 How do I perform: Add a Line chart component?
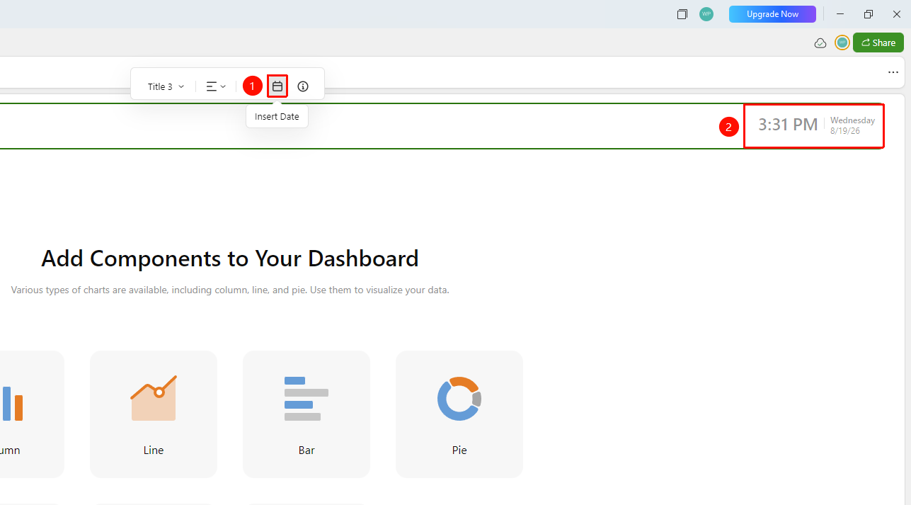[154, 414]
